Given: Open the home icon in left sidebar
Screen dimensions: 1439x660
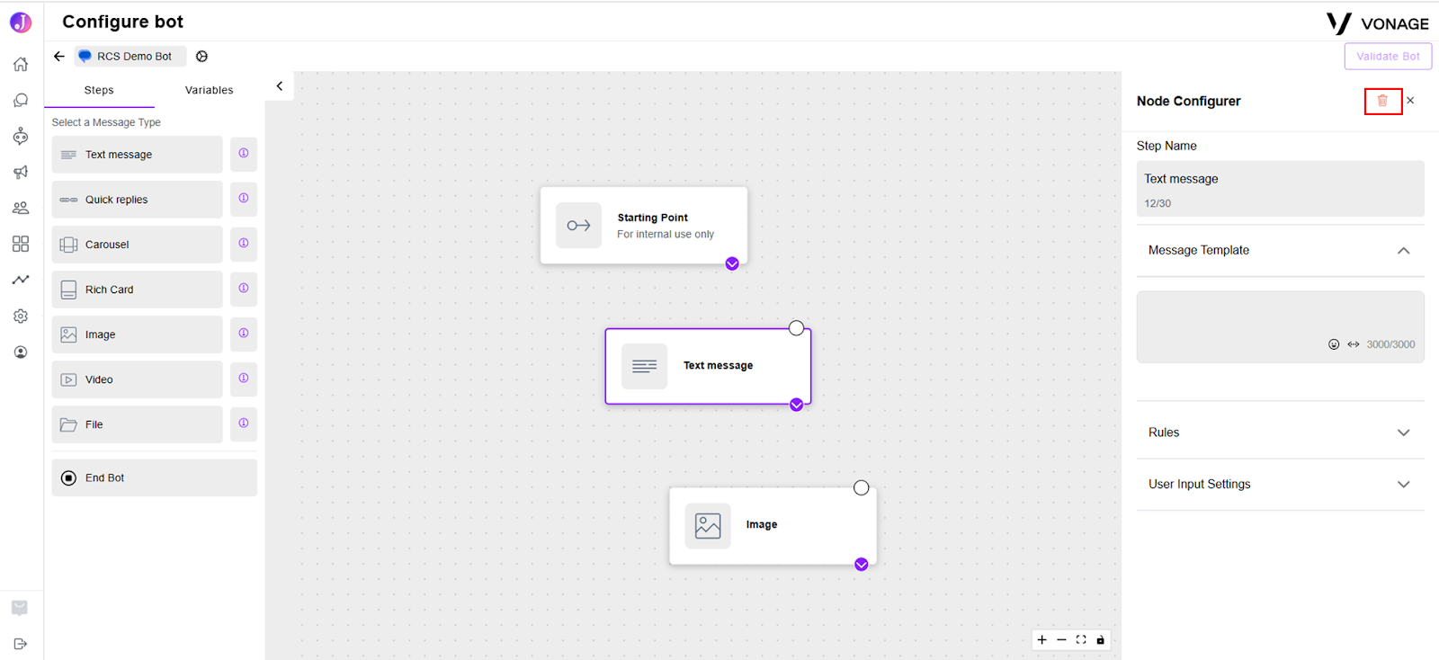Looking at the screenshot, I should click(21, 64).
